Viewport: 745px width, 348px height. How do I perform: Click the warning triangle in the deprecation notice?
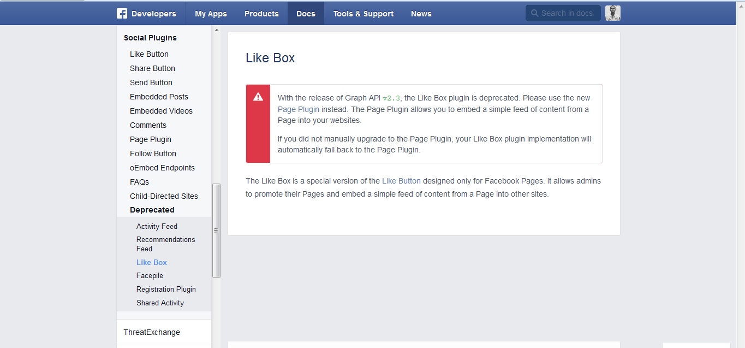click(x=258, y=97)
